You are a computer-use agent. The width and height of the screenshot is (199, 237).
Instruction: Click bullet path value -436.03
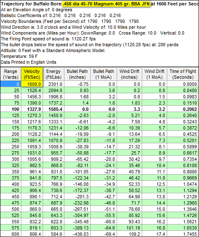click(77, 234)
